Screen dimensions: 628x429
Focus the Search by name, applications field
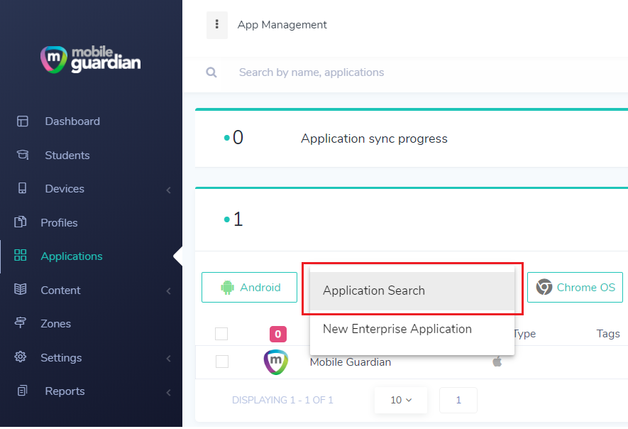pyautogui.click(x=424, y=72)
